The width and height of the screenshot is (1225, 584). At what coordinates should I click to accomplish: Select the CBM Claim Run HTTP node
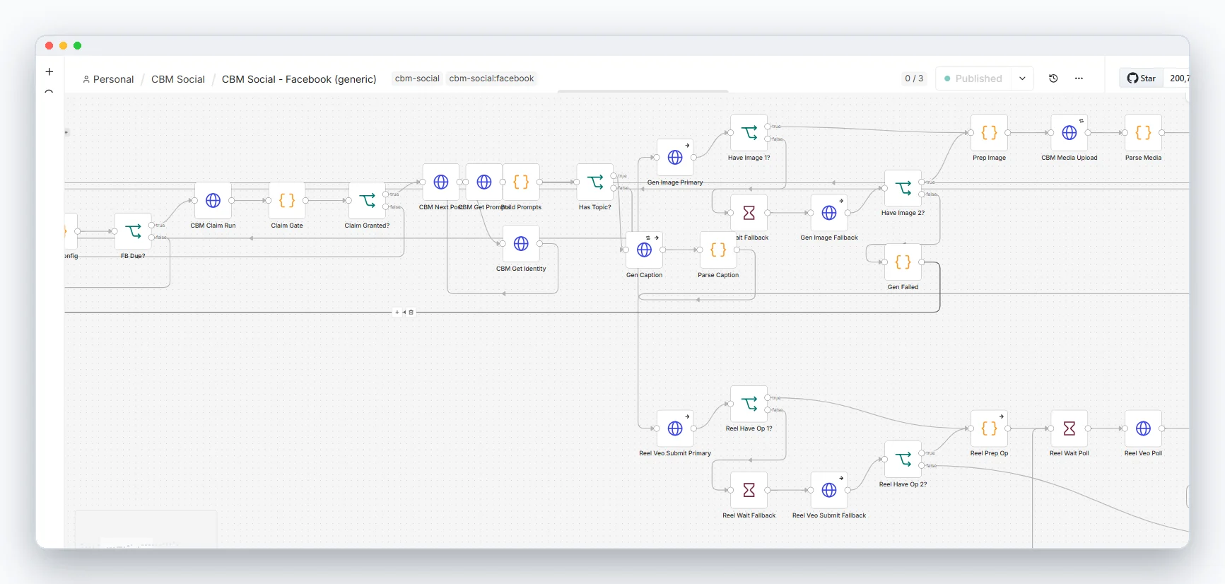coord(213,201)
